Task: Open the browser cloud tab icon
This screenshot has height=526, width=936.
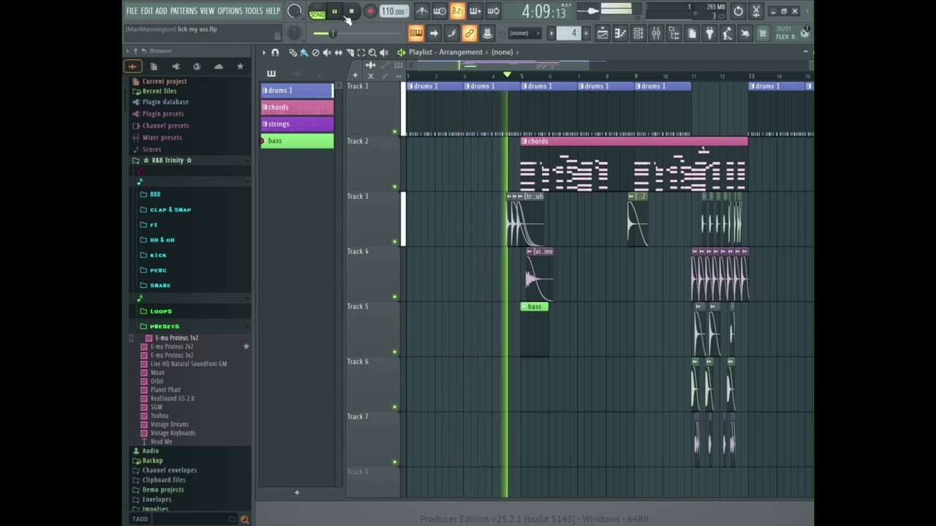Action: [218, 66]
